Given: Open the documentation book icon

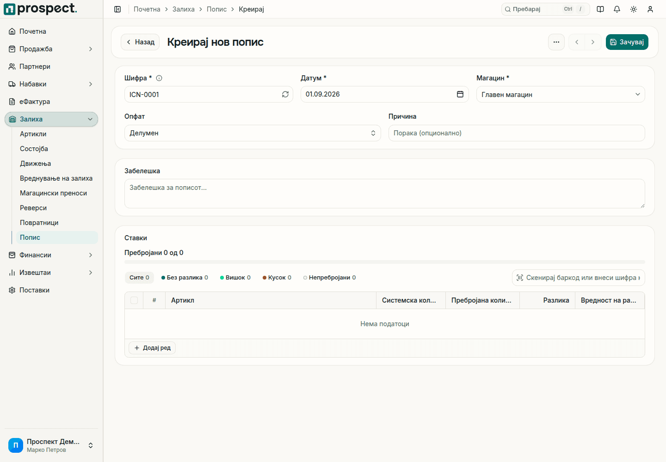Looking at the screenshot, I should pos(600,9).
